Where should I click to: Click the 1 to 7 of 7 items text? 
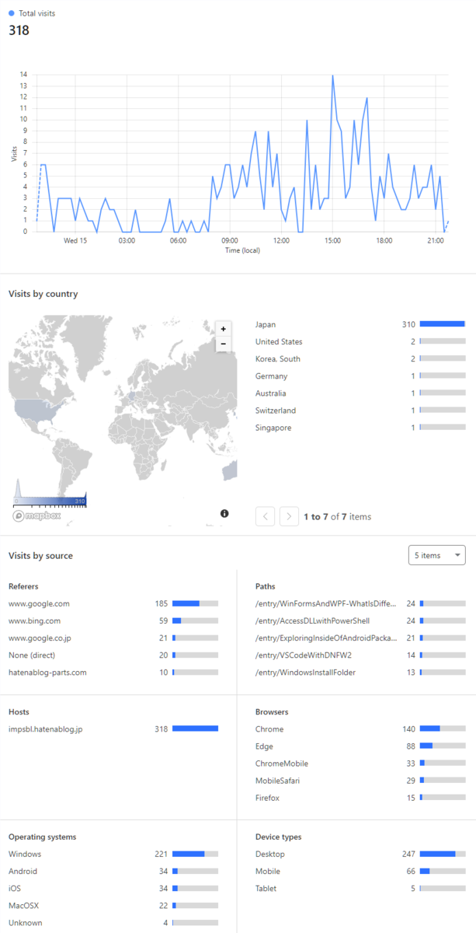(x=337, y=516)
